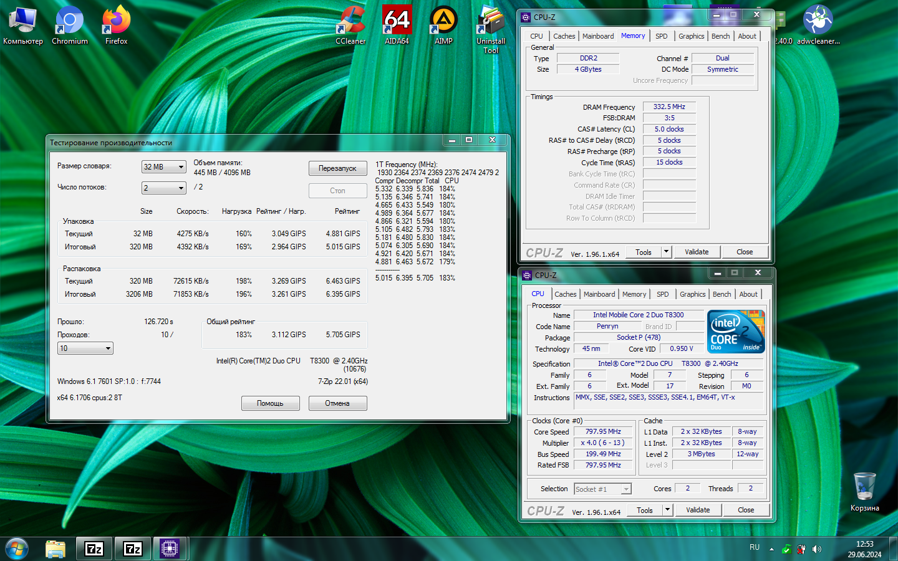This screenshot has width=898, height=561.
Task: Click Tools button in upper CPU-Z window
Action: [x=644, y=252]
